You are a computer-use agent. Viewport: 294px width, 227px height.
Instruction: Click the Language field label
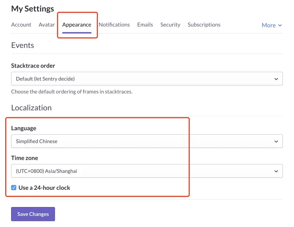(24, 128)
